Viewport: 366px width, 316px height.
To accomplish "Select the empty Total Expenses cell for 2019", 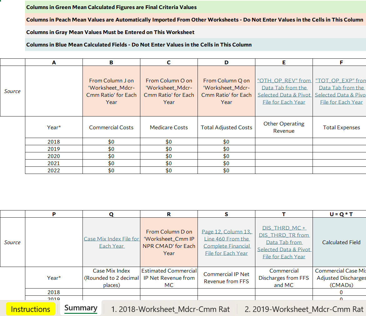I will coord(339,149).
